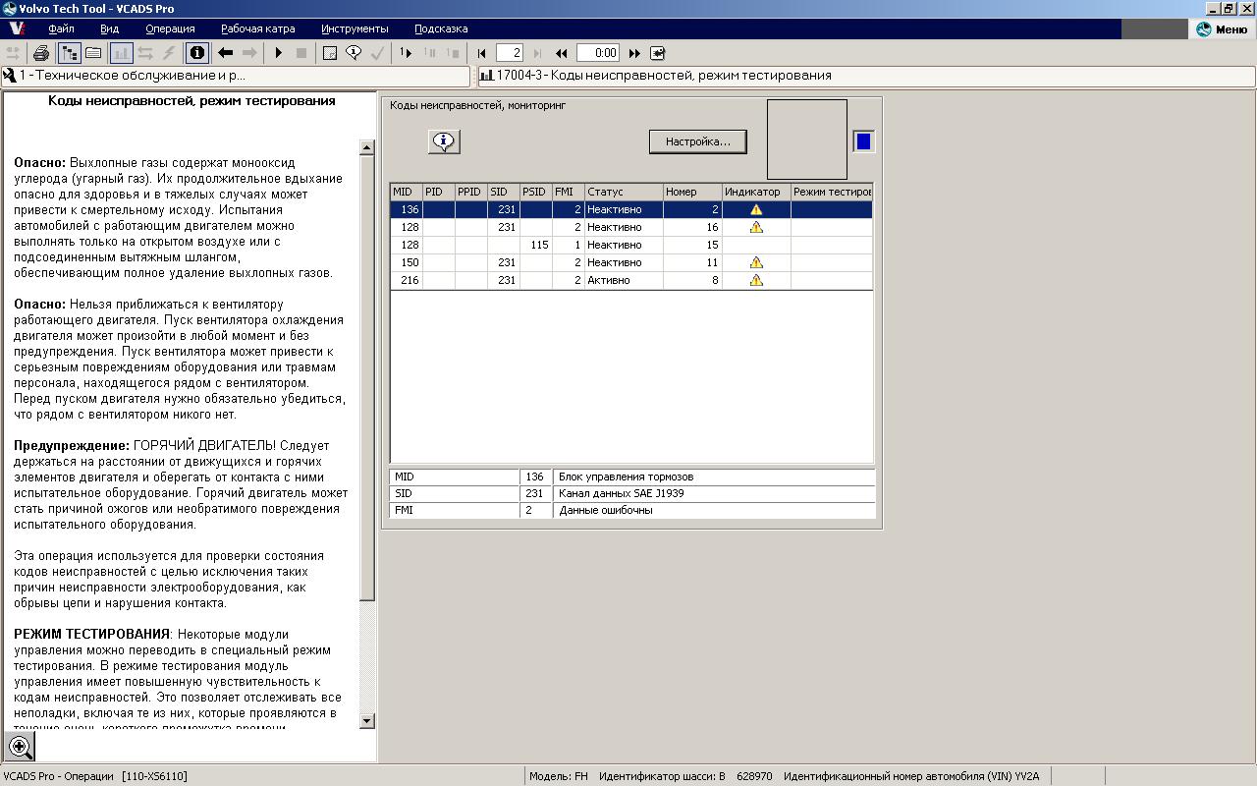The width and height of the screenshot is (1257, 786).
Task: Open the Операция menu
Action: (170, 28)
